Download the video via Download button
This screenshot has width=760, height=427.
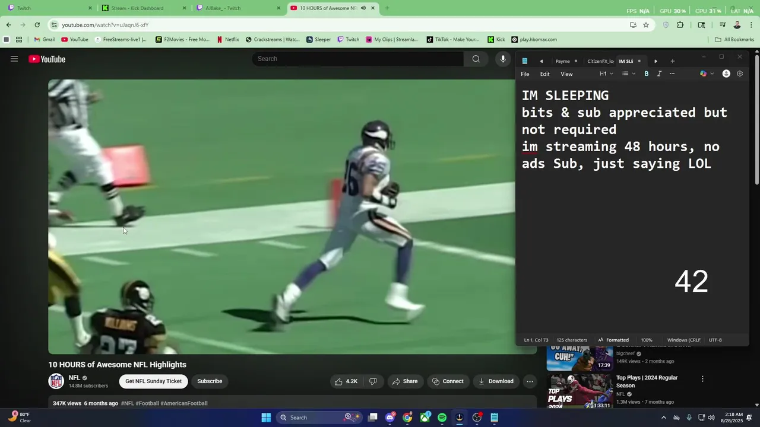496,381
